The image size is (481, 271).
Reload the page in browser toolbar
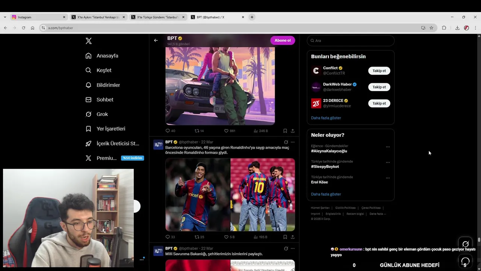click(x=23, y=28)
